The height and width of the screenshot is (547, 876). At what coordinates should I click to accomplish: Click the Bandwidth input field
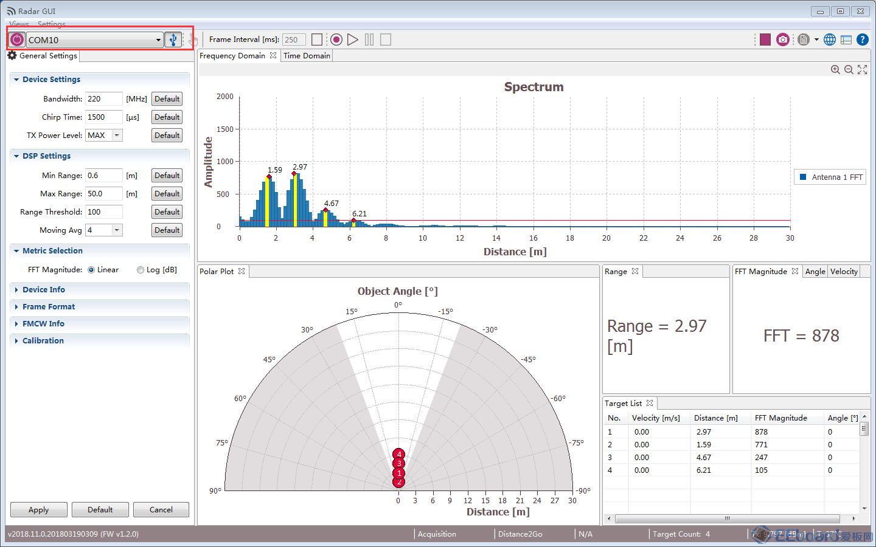click(x=104, y=99)
